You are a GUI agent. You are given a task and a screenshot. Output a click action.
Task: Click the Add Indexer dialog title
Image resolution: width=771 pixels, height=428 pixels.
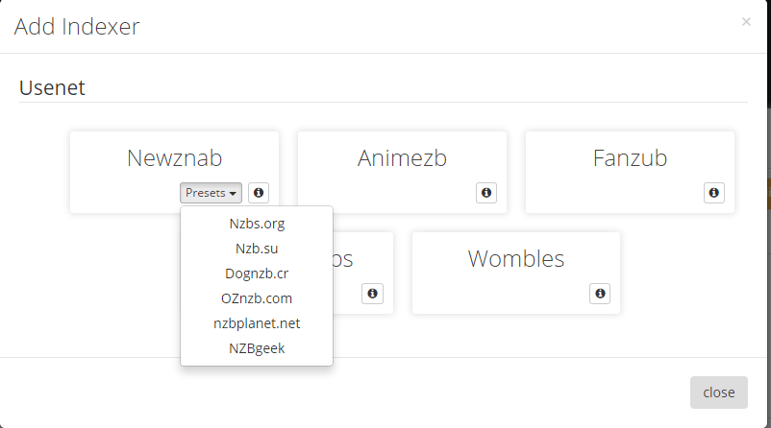pos(77,27)
